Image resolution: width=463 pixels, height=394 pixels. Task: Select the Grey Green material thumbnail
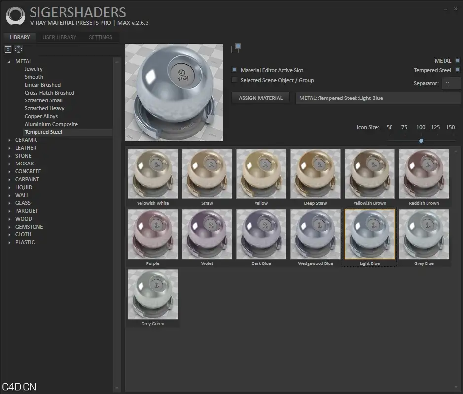click(x=153, y=294)
